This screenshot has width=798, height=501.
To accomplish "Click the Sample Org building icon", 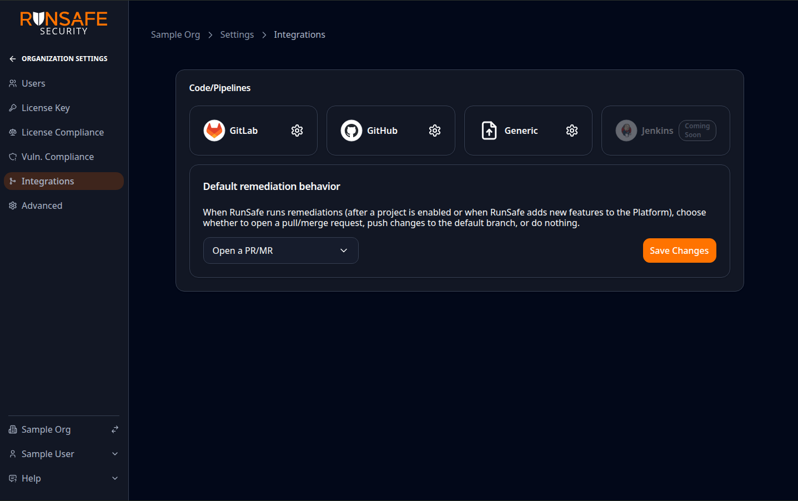I will [13, 429].
